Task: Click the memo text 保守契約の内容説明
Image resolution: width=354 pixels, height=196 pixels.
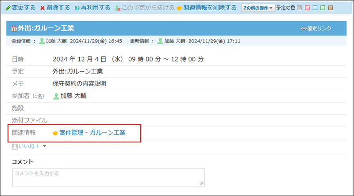Action: [x=79, y=84]
